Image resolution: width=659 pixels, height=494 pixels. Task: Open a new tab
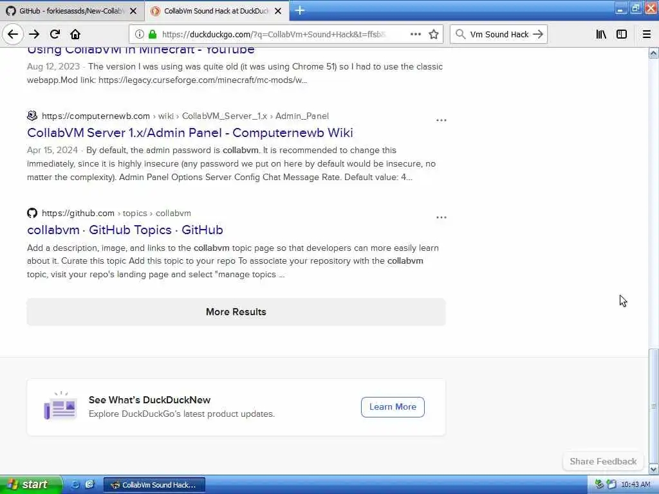[299, 10]
